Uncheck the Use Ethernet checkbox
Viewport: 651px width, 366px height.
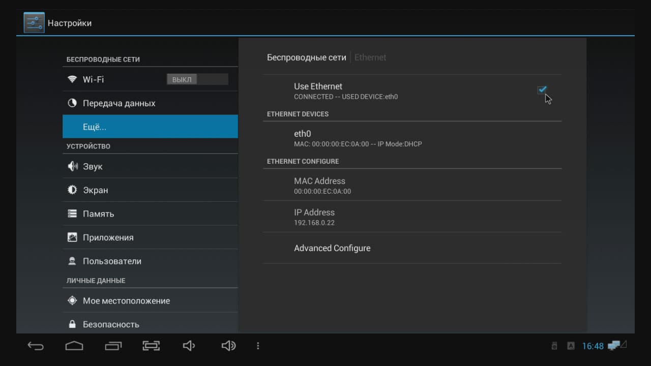[x=542, y=90]
